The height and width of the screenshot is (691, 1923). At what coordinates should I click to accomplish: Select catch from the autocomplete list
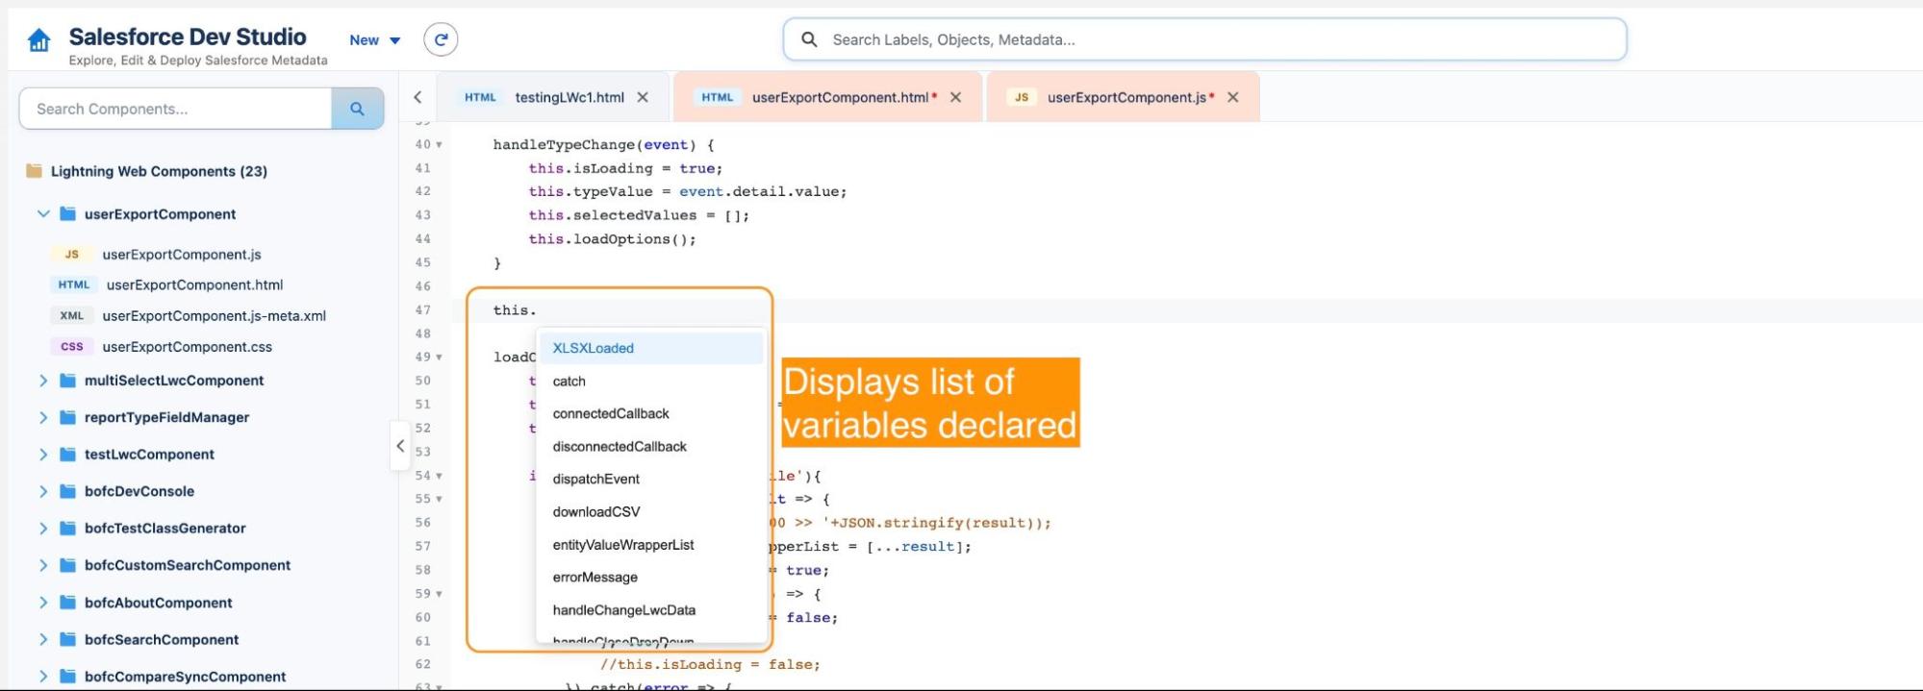pyautogui.click(x=651, y=382)
